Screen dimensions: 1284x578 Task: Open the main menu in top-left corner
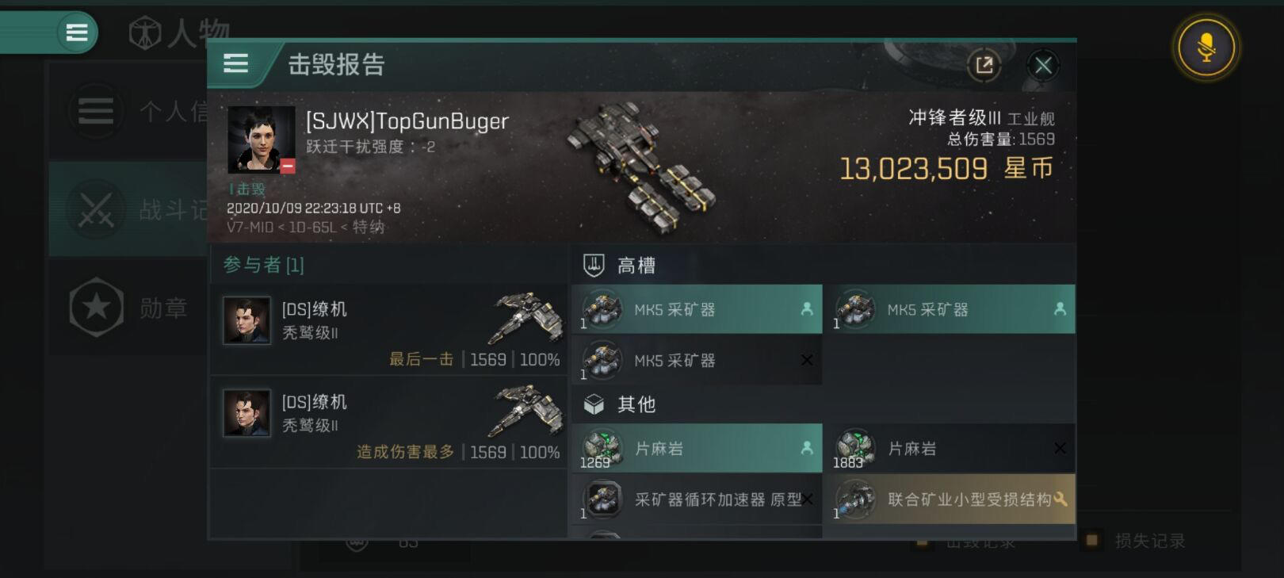coord(77,33)
